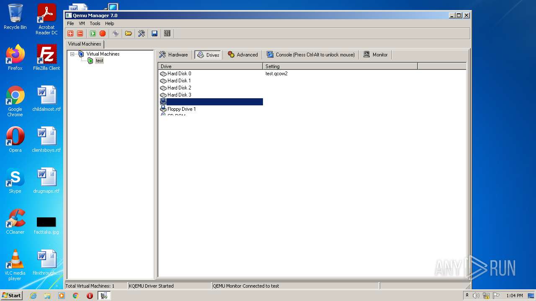Select the Virtual Machines tab
536x301 pixels.
pyautogui.click(x=85, y=44)
